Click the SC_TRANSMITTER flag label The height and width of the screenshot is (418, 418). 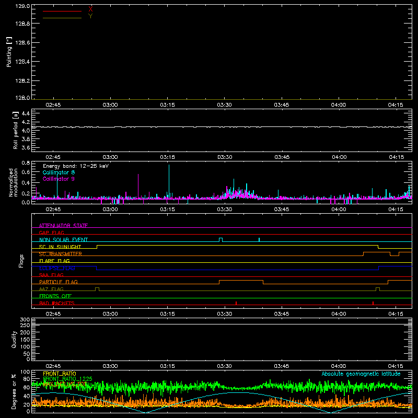pos(61,254)
